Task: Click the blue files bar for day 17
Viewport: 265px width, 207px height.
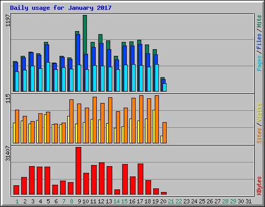Action: [140, 55]
